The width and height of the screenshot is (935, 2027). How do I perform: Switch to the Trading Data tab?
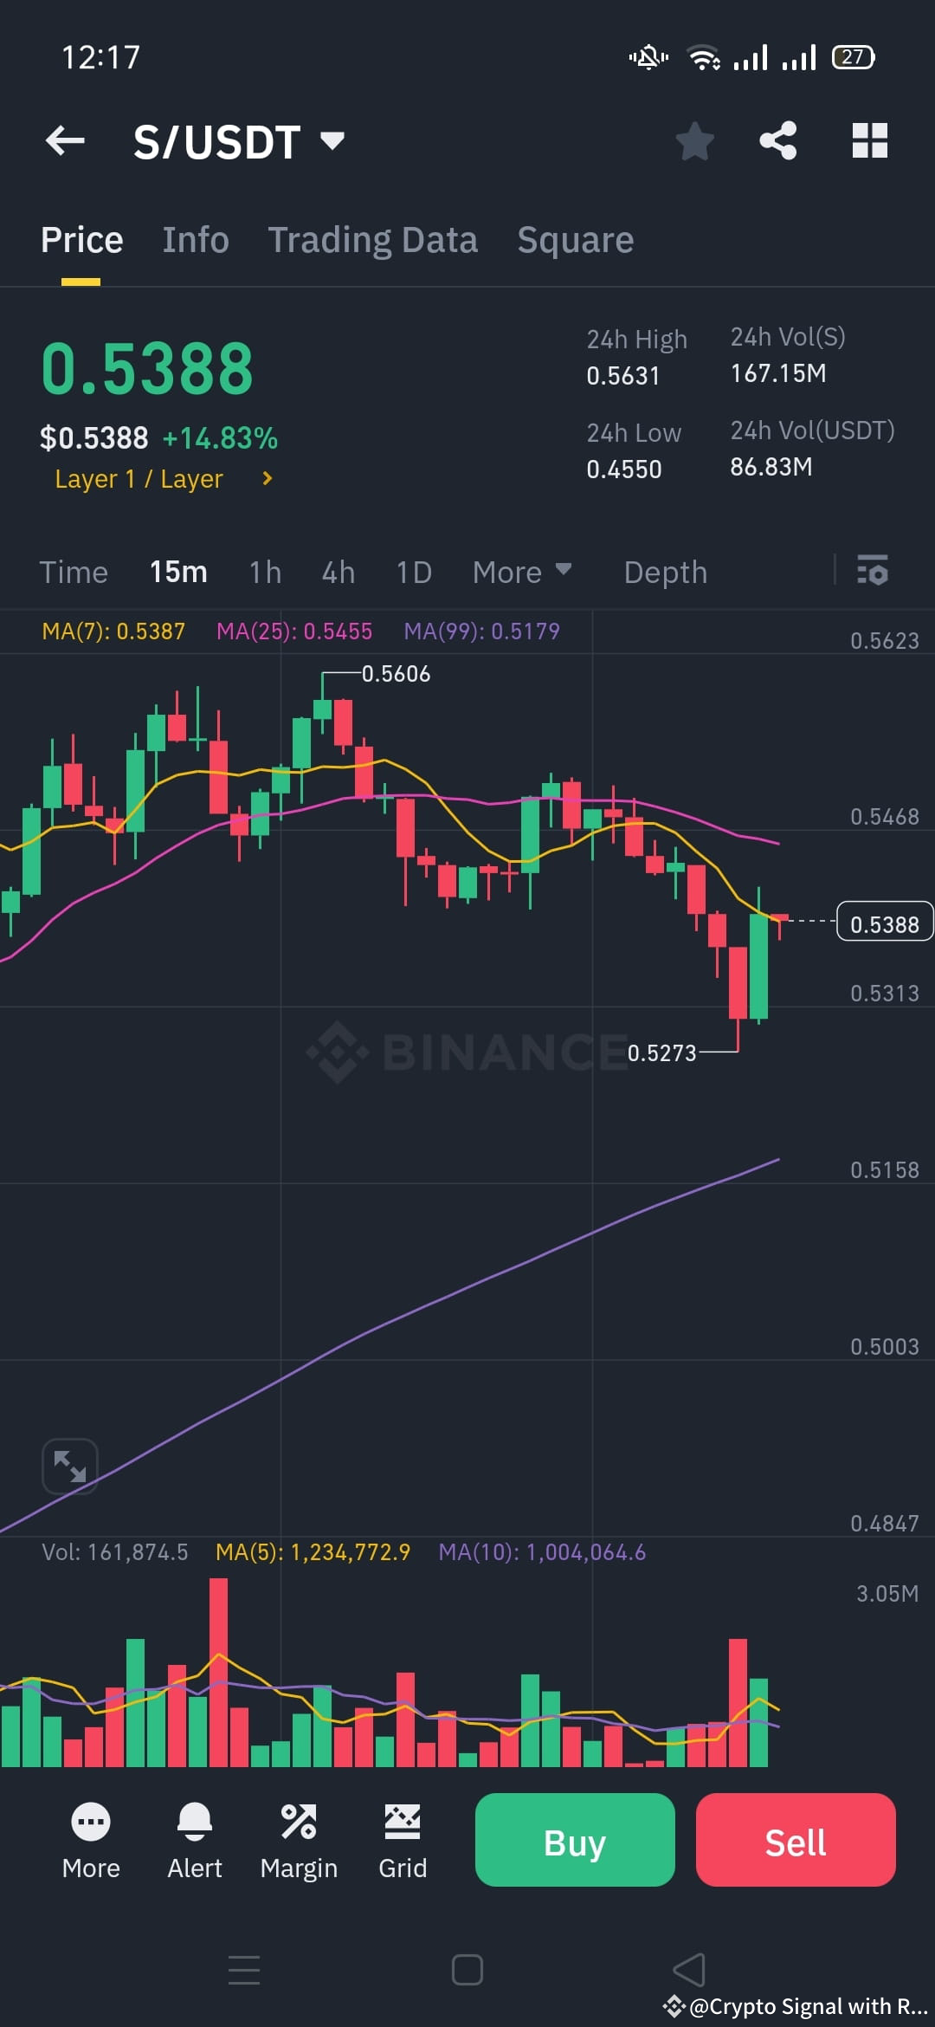point(372,239)
